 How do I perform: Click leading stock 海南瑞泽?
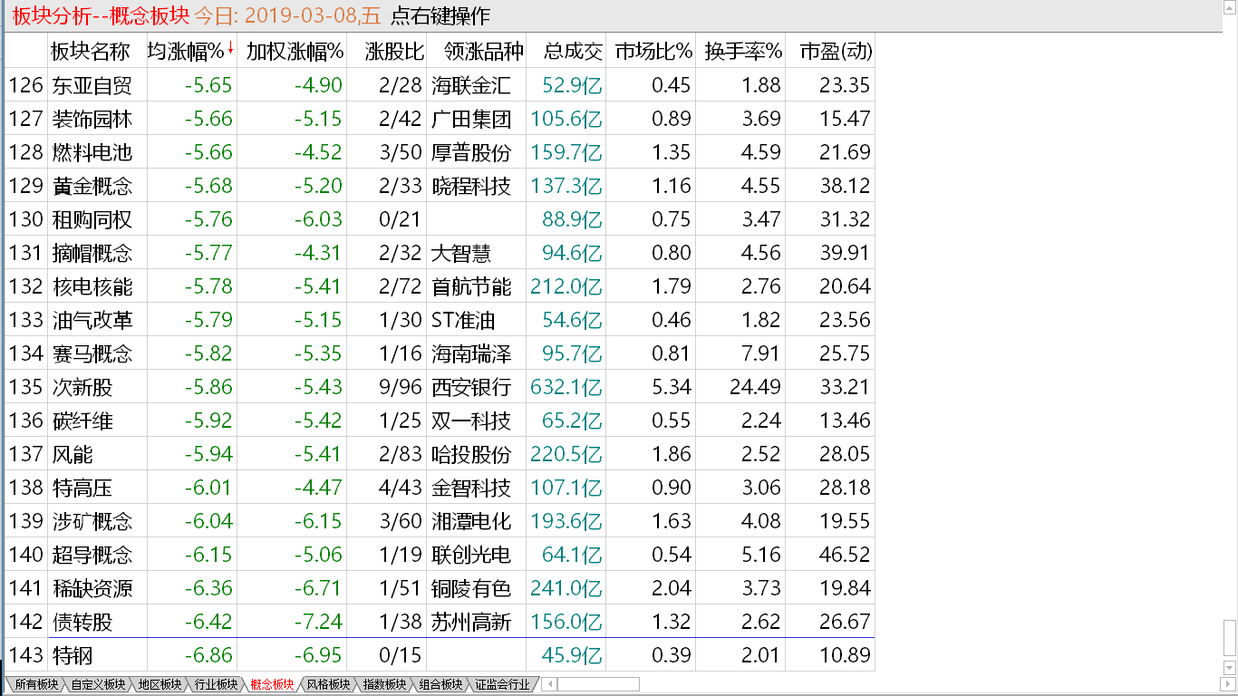coord(471,353)
